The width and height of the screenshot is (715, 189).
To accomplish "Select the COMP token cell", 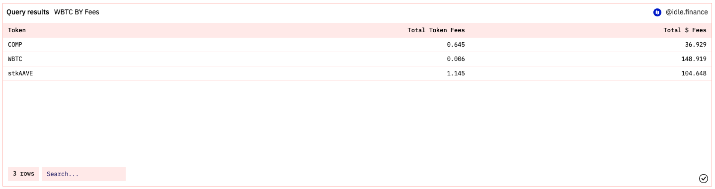I will (x=15, y=45).
